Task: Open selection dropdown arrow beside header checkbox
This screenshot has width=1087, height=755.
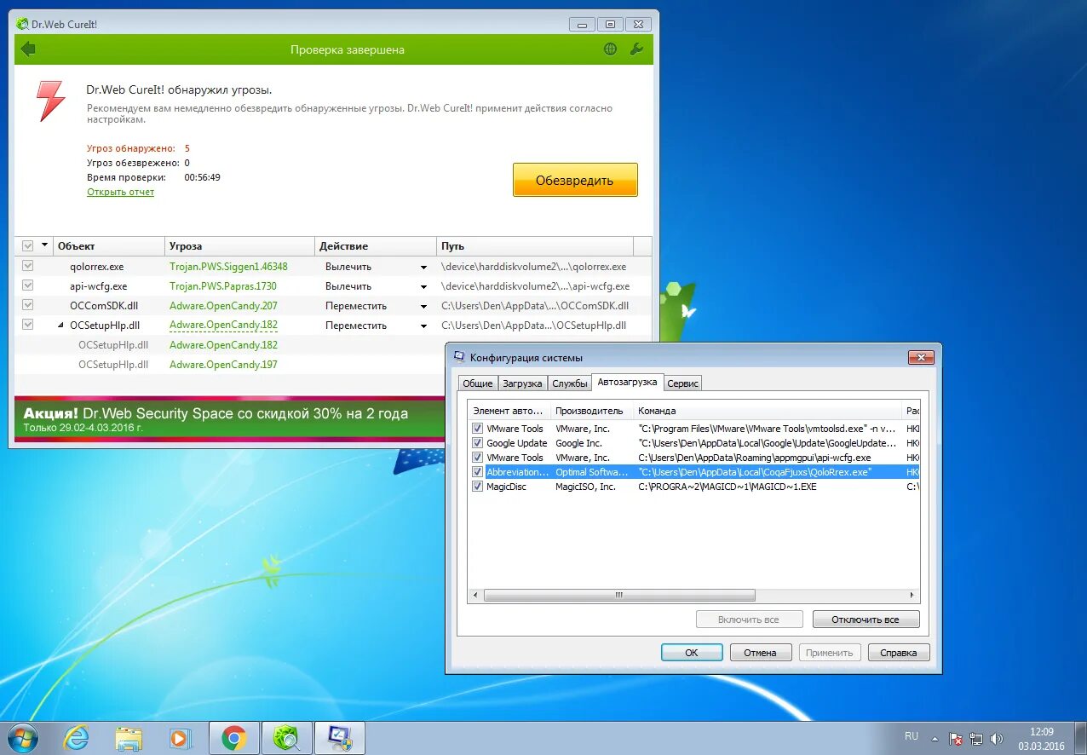Action: pyautogui.click(x=44, y=245)
